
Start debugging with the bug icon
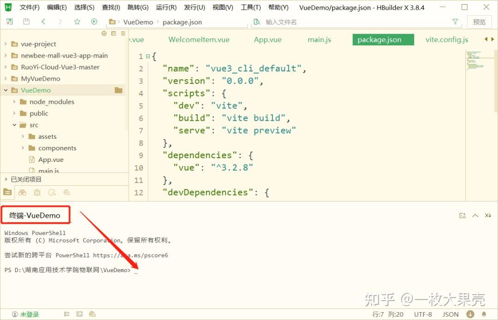pos(36,192)
